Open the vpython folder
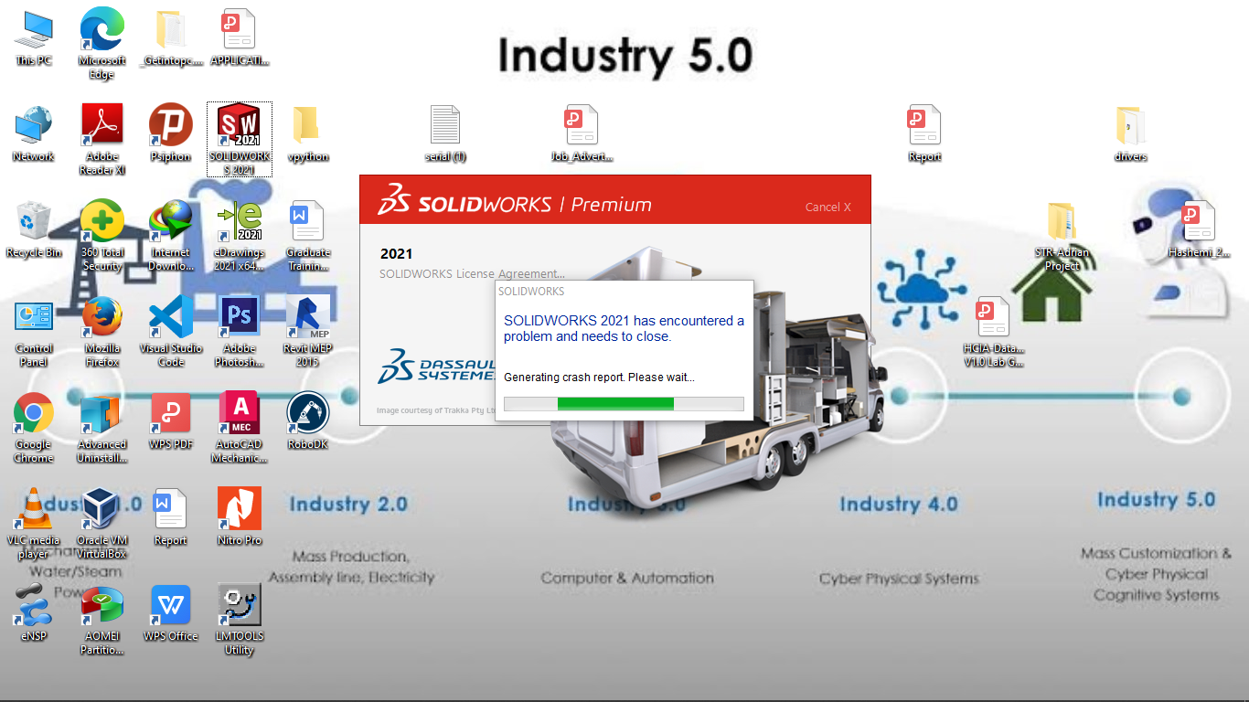The width and height of the screenshot is (1249, 702). [x=308, y=134]
